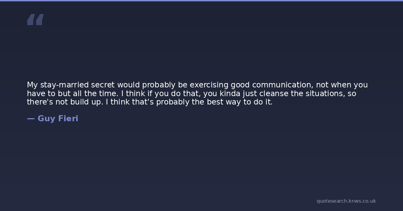
Task: Click the purple accent bar at top
Action: (201, 1)
